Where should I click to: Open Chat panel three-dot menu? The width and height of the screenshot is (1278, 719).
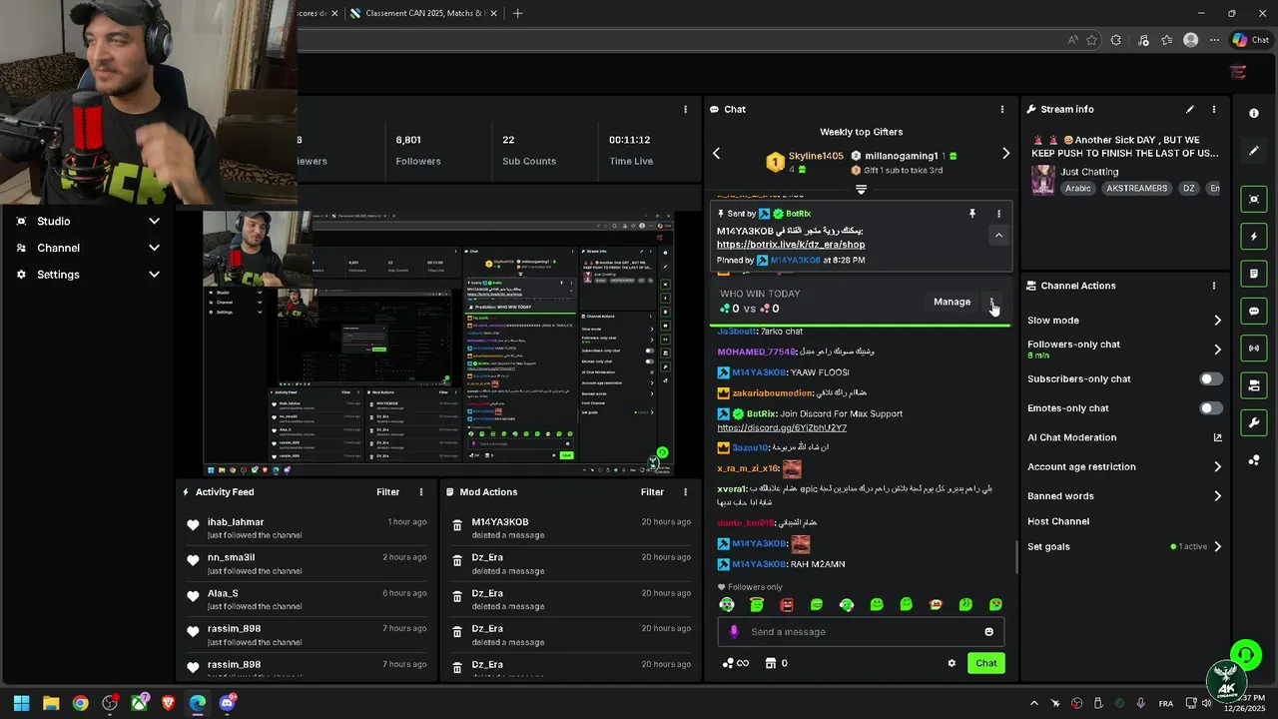1002,109
